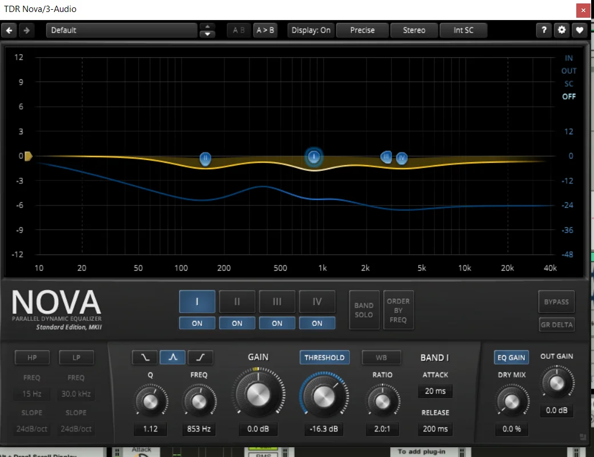The image size is (594, 457).
Task: Select band III tab
Action: click(277, 302)
